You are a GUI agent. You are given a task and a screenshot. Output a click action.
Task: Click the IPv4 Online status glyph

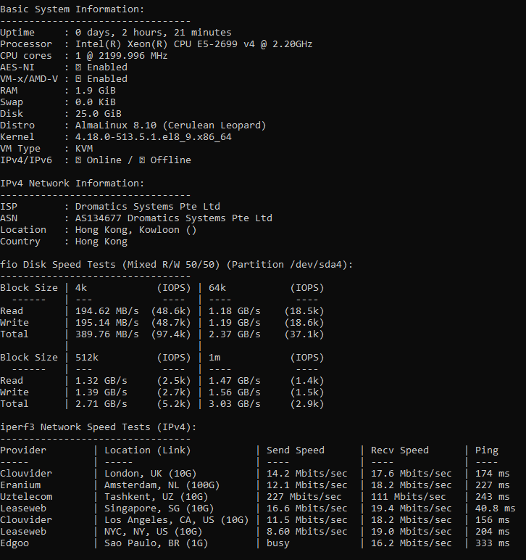coord(79,160)
